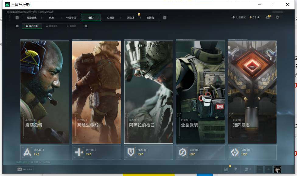Viewport: 297px width, 176px height.
Task: Select the 部门任务 sub-tab
Action: [x=32, y=26]
